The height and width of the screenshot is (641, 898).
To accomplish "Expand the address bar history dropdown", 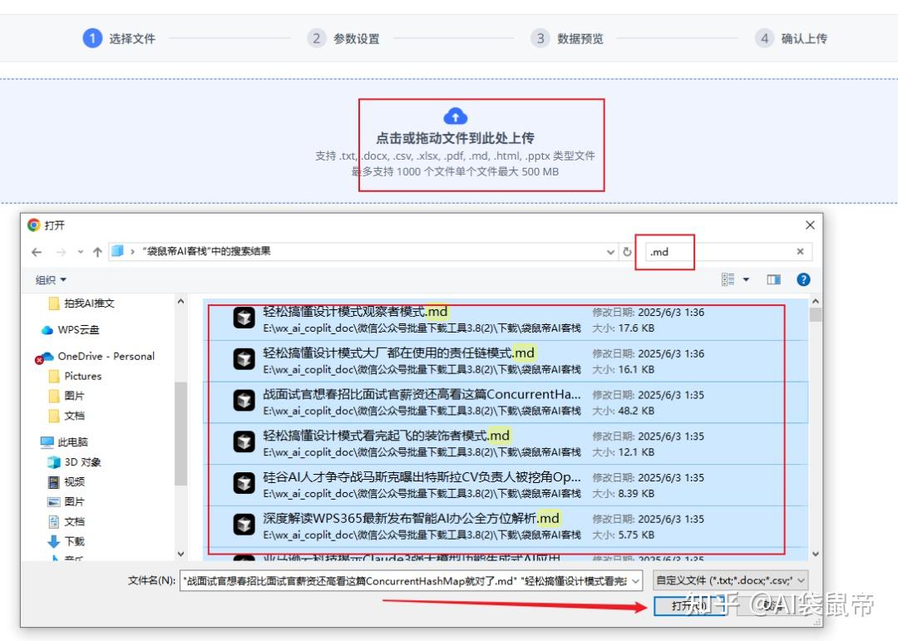I will (x=610, y=251).
